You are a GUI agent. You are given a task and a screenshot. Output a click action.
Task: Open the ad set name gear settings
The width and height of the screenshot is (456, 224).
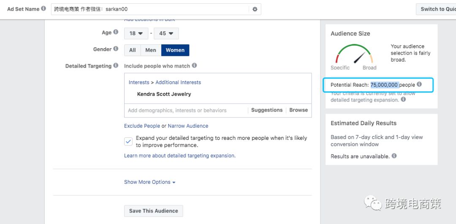[x=255, y=9]
